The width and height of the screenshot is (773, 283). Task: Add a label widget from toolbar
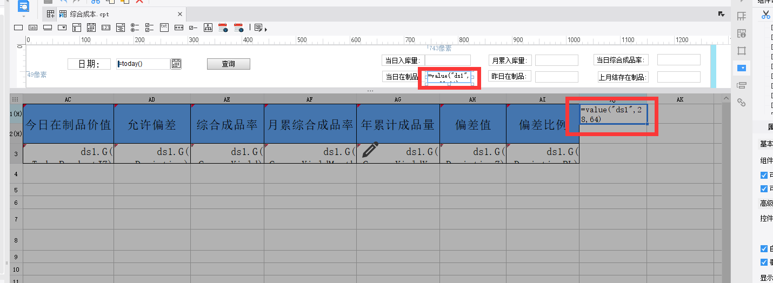coord(32,27)
